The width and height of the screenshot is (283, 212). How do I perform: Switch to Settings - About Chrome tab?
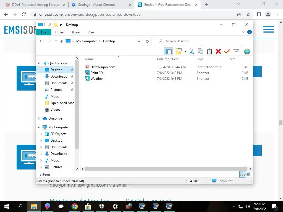102,5
